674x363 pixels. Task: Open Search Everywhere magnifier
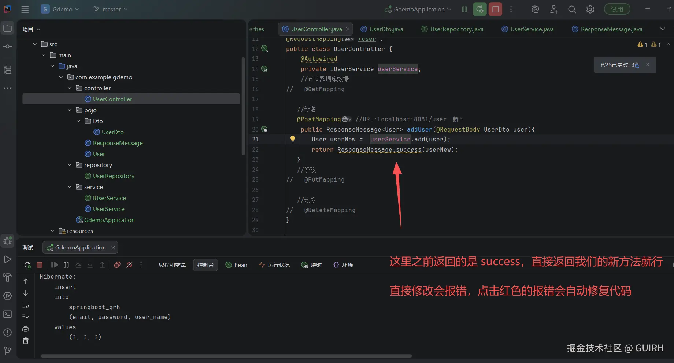[x=572, y=10]
